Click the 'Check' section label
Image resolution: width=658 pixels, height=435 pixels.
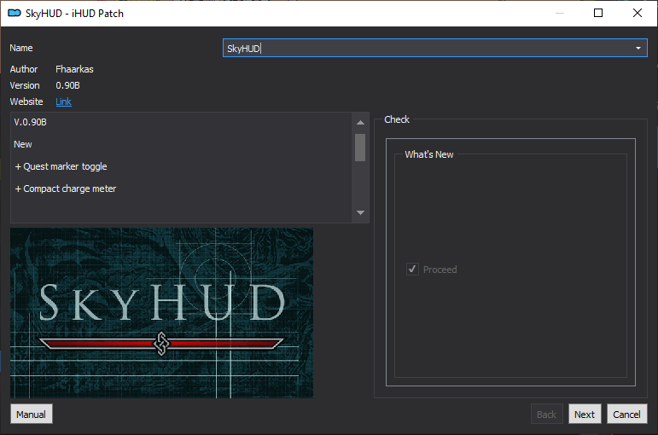click(x=397, y=119)
